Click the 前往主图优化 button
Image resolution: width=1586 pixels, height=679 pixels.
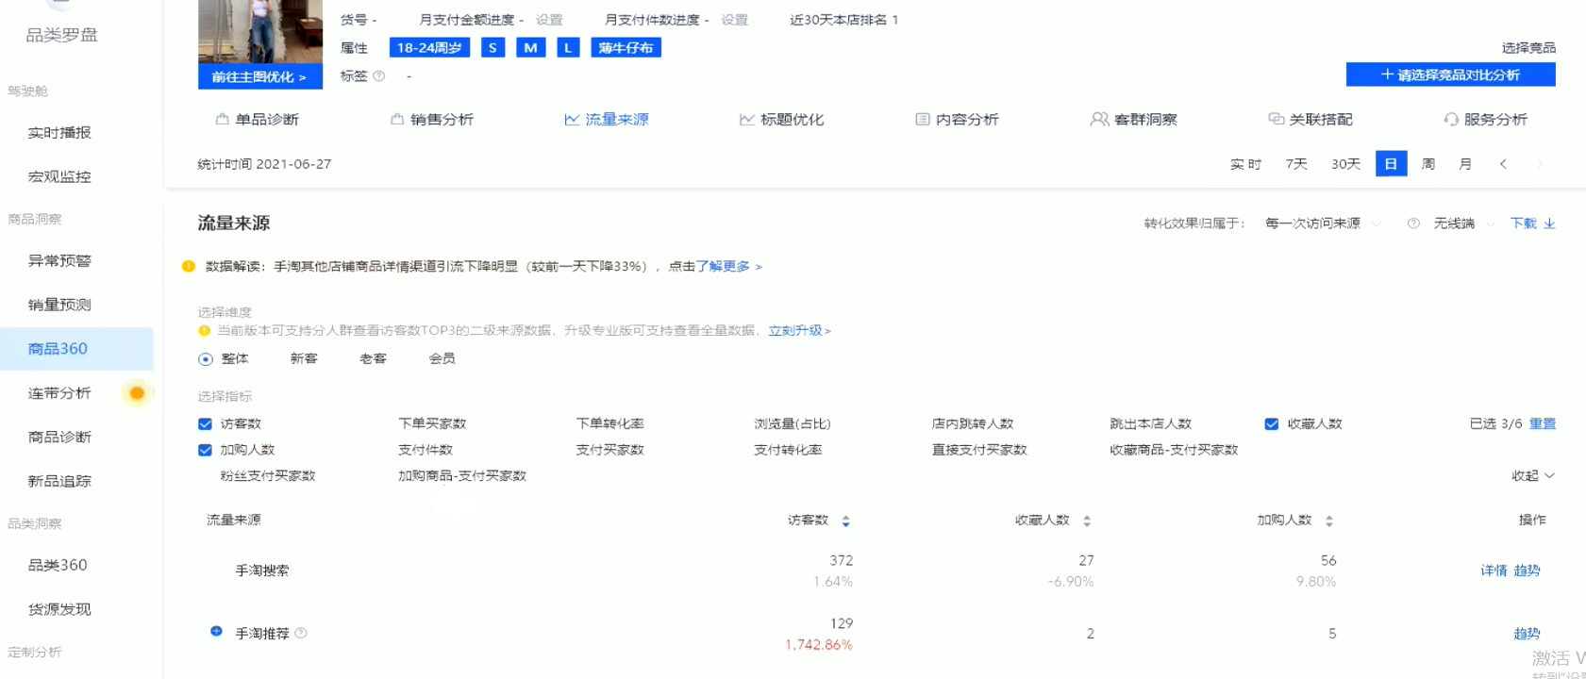click(x=259, y=77)
